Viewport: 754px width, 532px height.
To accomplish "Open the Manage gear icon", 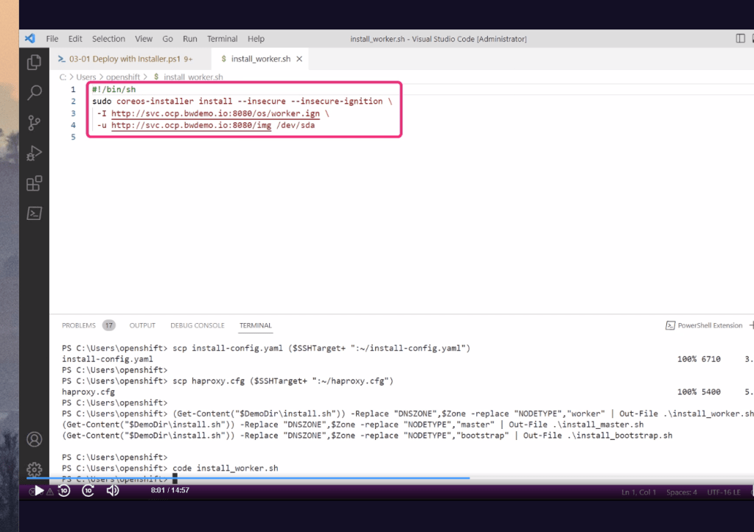I will pyautogui.click(x=34, y=469).
